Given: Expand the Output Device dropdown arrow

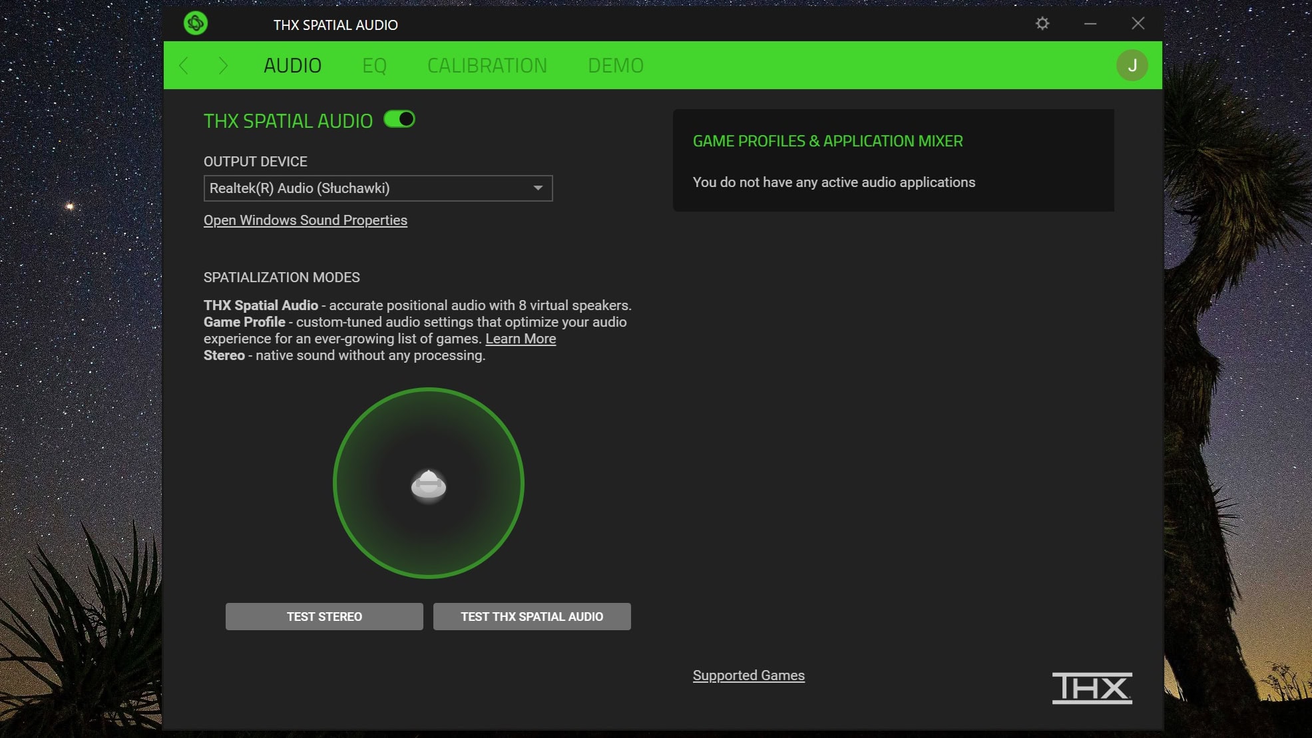Looking at the screenshot, I should click(538, 188).
